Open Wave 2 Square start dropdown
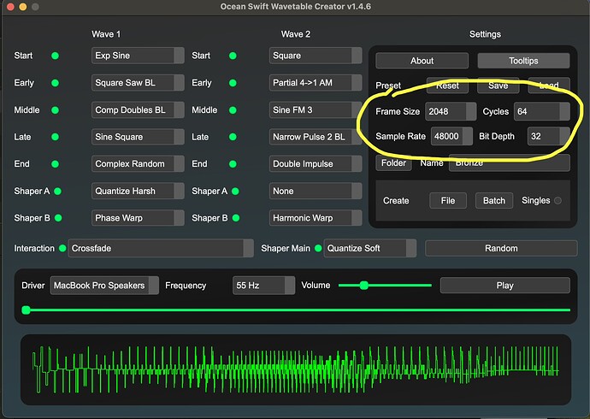 (x=316, y=56)
